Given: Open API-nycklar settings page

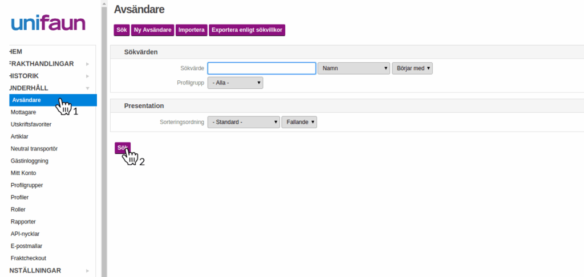Looking at the screenshot, I should (25, 234).
